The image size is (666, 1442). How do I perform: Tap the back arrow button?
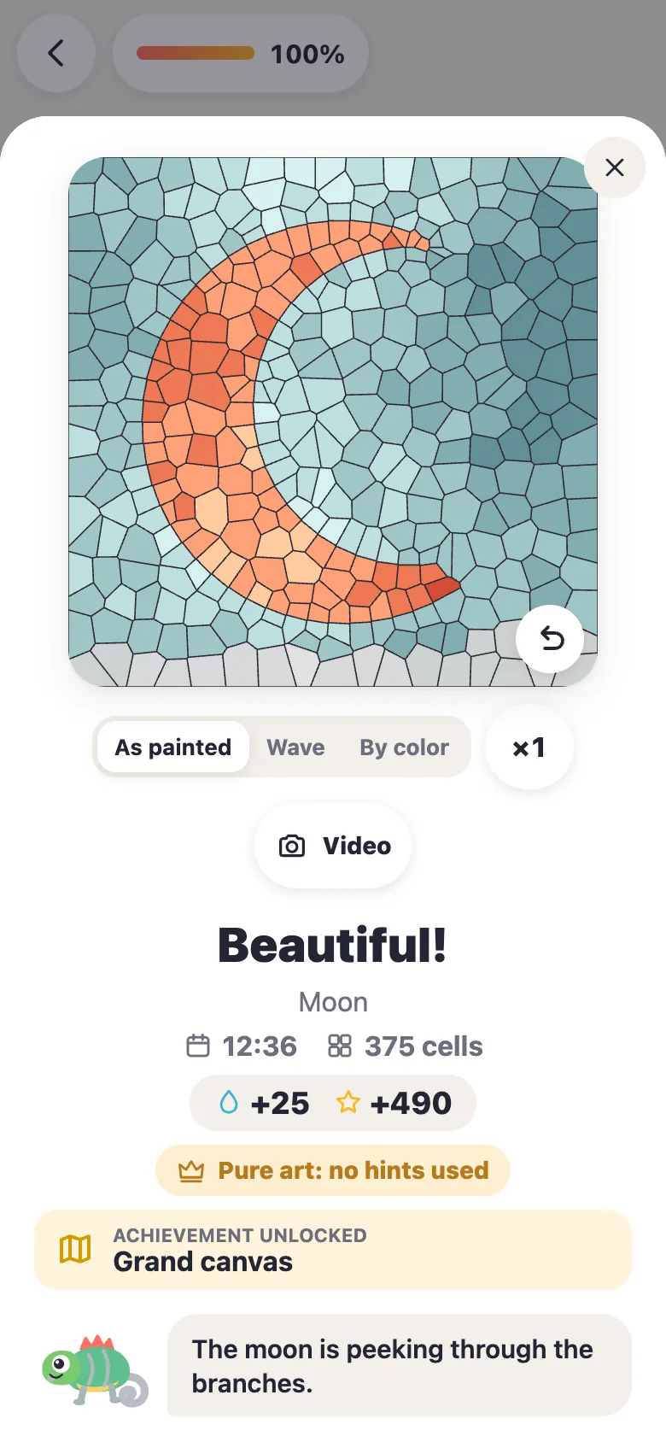(x=55, y=53)
